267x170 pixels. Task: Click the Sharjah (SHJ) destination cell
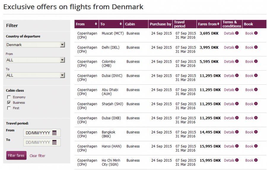click(x=112, y=104)
